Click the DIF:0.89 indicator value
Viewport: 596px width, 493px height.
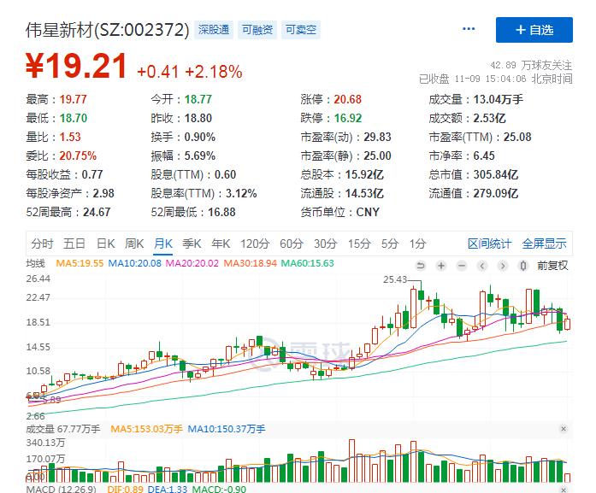[125, 489]
